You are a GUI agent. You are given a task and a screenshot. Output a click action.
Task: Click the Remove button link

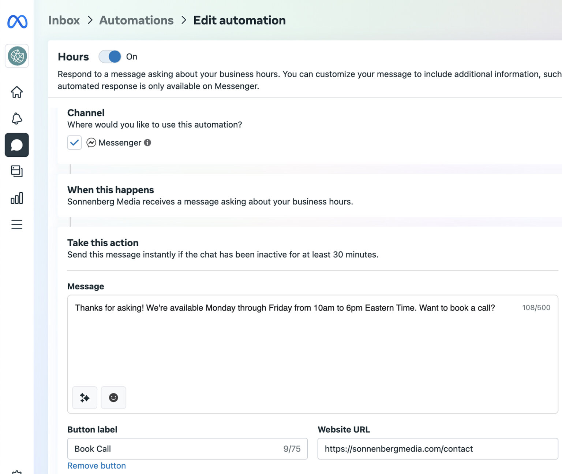96,466
